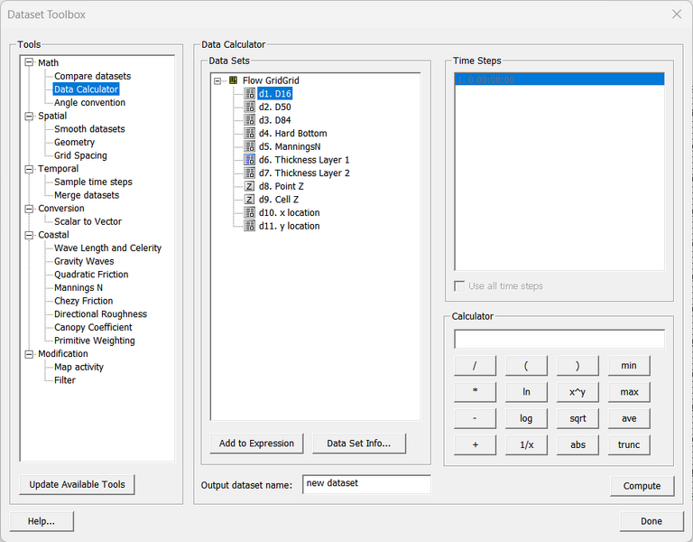
Task: Collapse the Spatial tools group
Action: click(x=29, y=116)
